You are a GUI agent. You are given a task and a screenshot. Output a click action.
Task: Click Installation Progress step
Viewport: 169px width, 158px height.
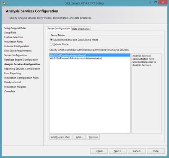15,87
